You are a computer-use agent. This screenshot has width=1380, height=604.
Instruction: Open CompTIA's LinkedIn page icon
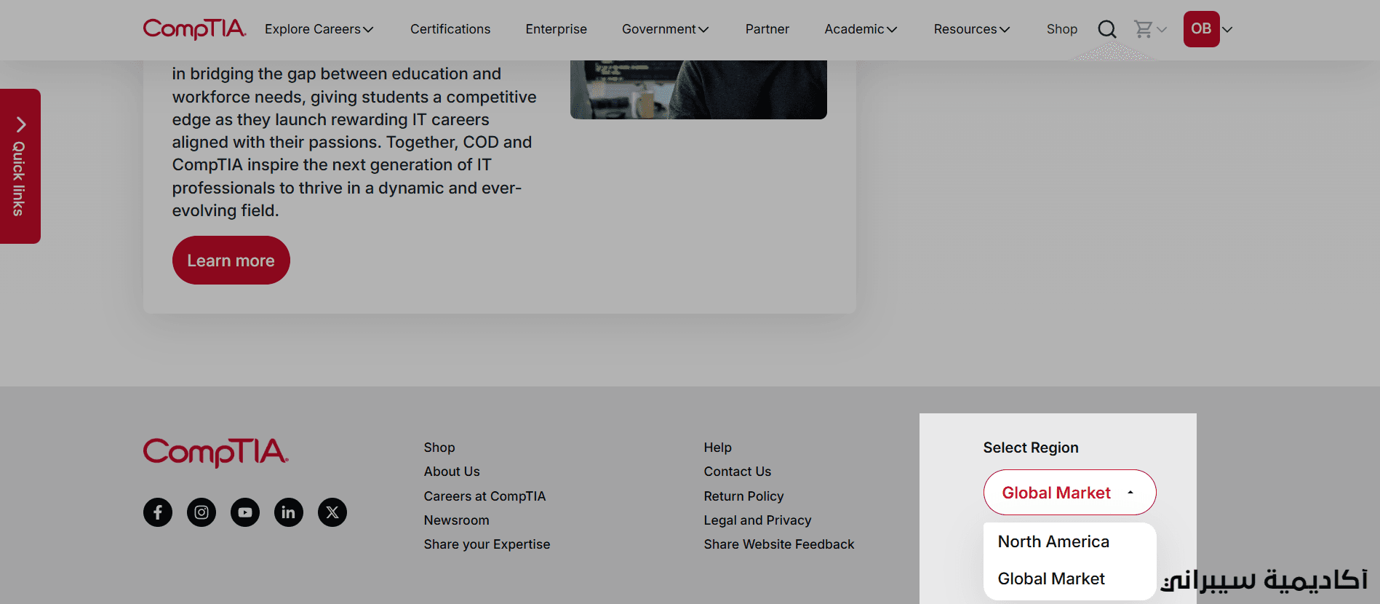289,512
